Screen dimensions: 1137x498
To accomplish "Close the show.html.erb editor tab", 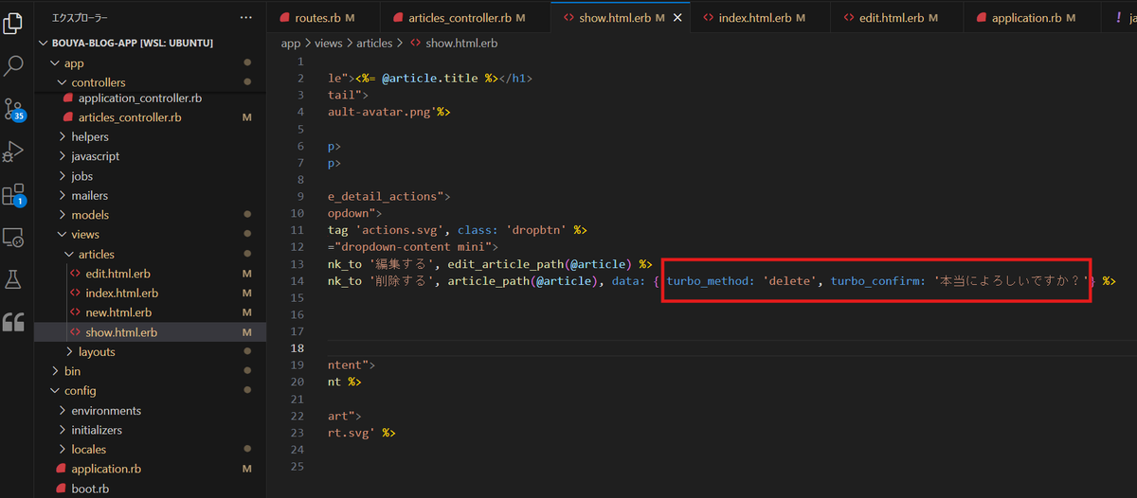I will [677, 18].
